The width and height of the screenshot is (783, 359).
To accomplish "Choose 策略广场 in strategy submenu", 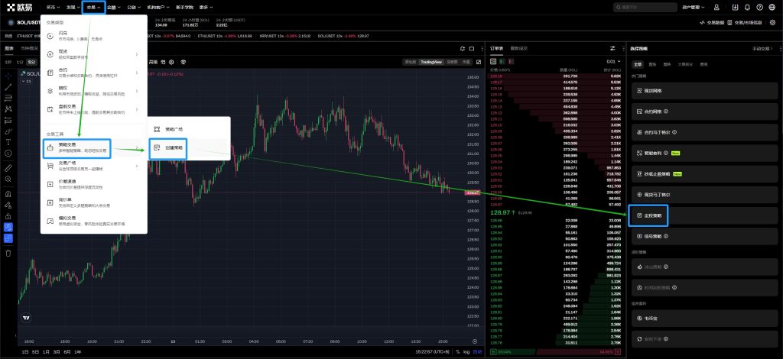I will (189, 129).
